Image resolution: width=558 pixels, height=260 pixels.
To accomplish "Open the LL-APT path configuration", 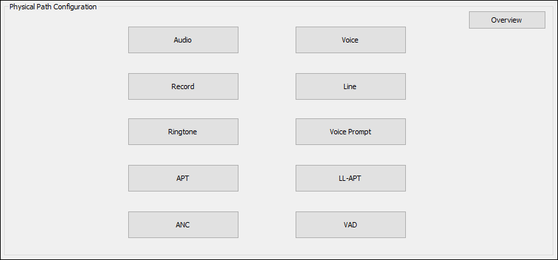I will point(351,178).
